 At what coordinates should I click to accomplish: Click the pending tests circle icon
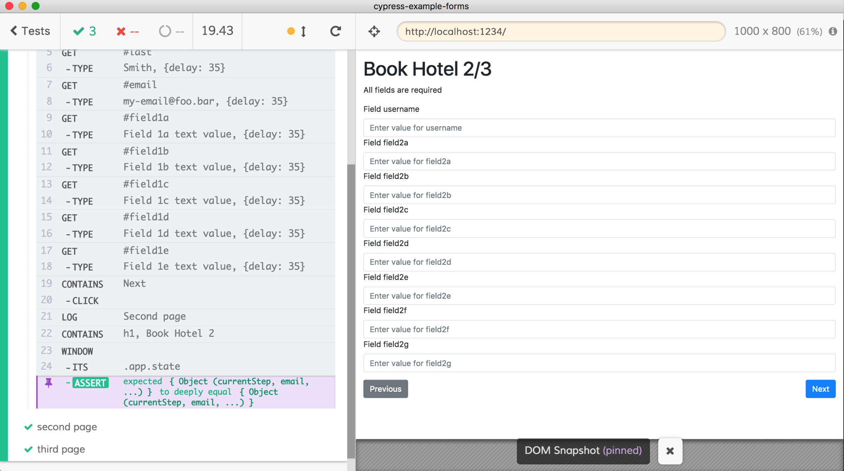coord(165,31)
